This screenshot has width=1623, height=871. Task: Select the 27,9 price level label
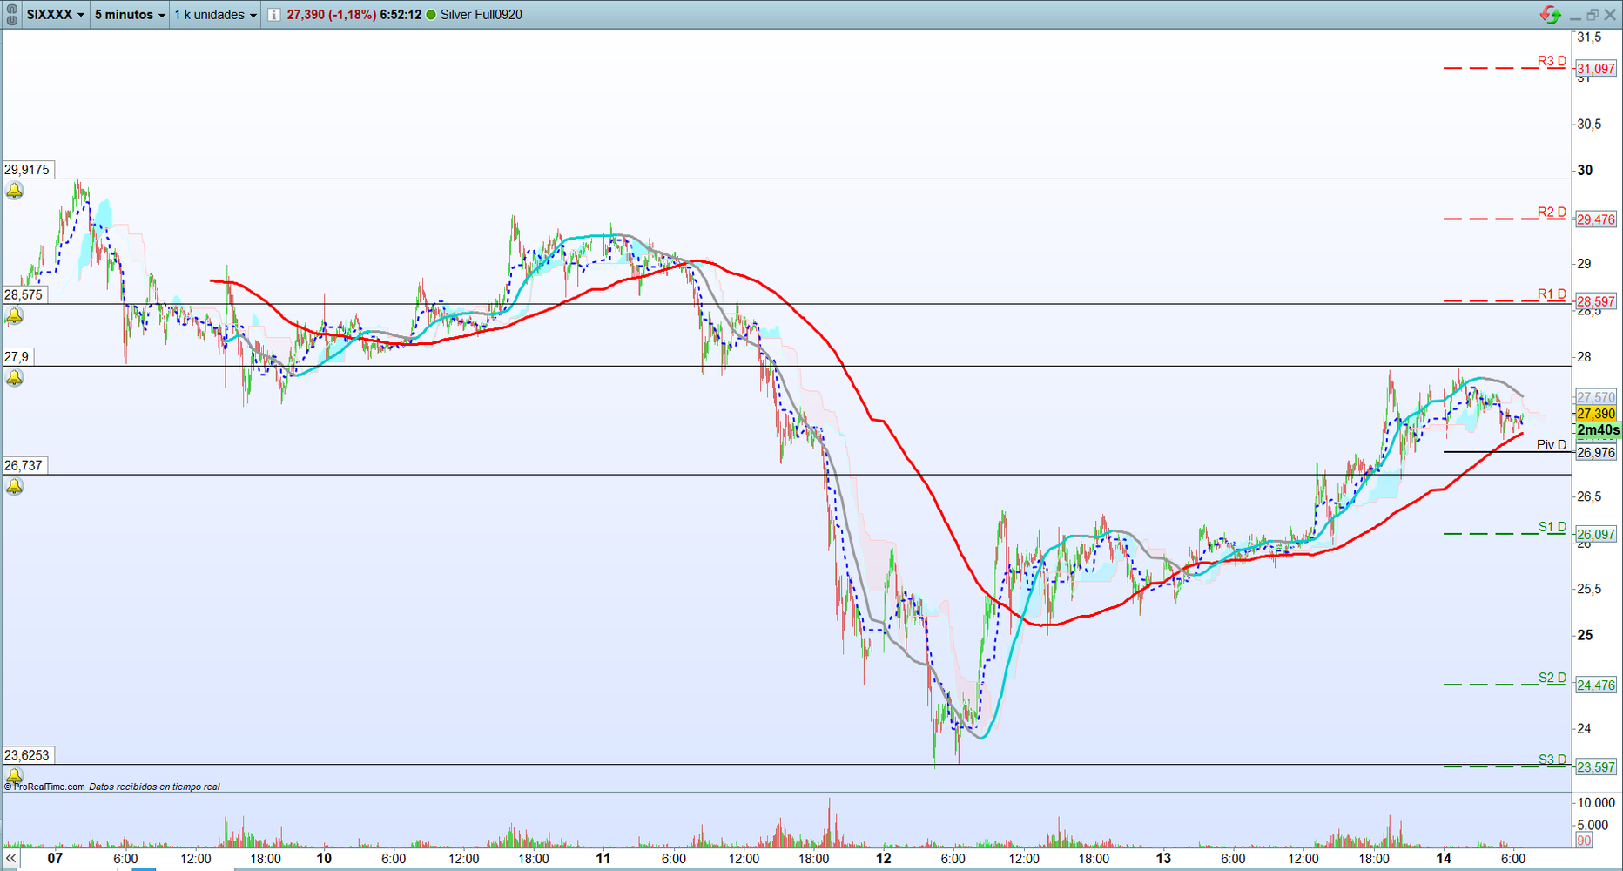[17, 357]
